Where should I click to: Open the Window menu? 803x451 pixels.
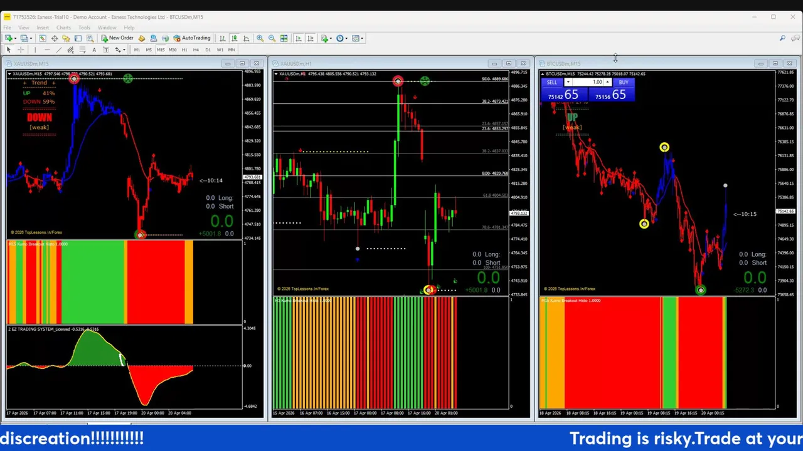[107, 28]
